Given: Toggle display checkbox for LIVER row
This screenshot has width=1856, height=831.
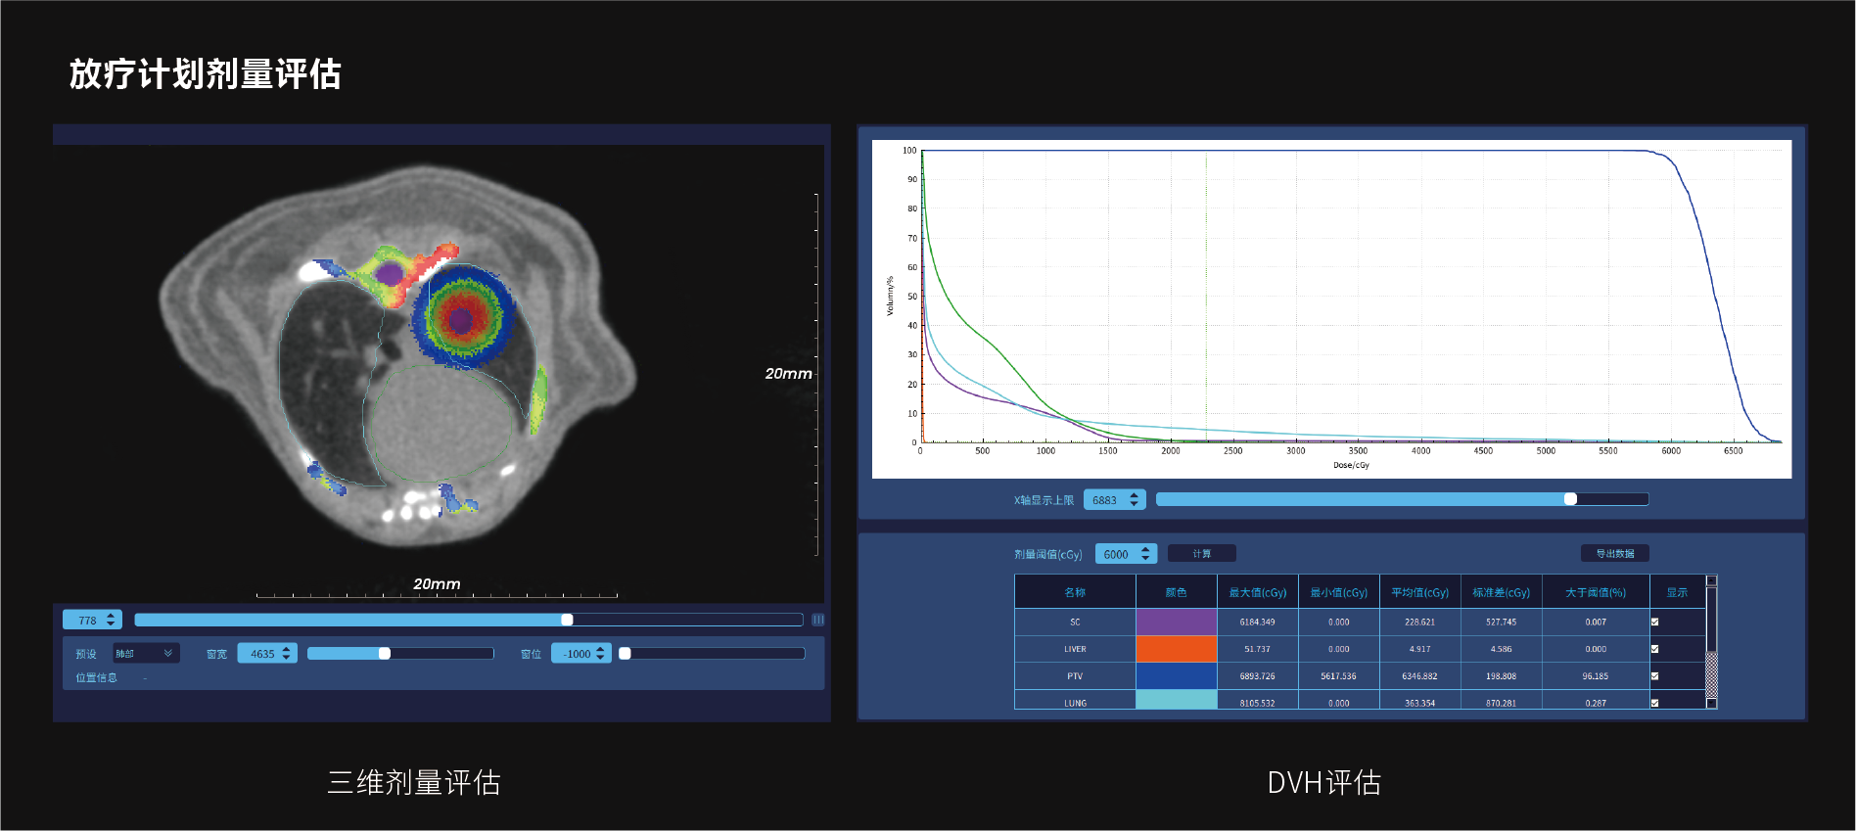Looking at the screenshot, I should (1654, 649).
